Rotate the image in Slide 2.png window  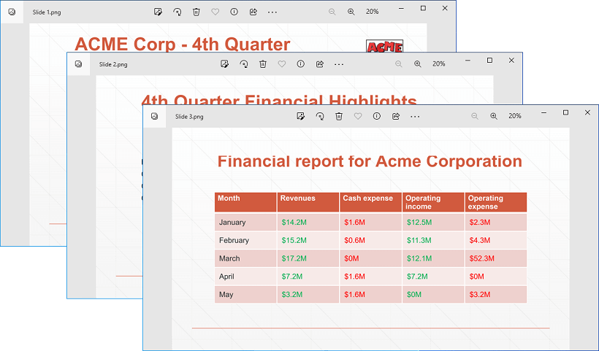point(243,64)
